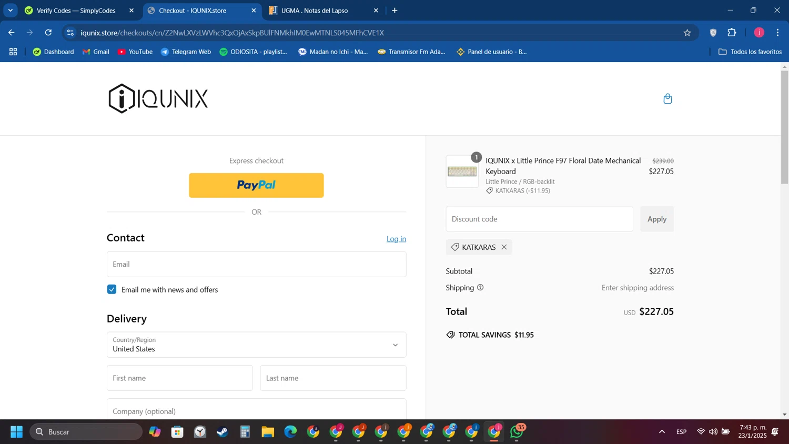789x444 pixels.
Task: Open the ODIOSITA playlist bookmark
Action: [x=254, y=52]
